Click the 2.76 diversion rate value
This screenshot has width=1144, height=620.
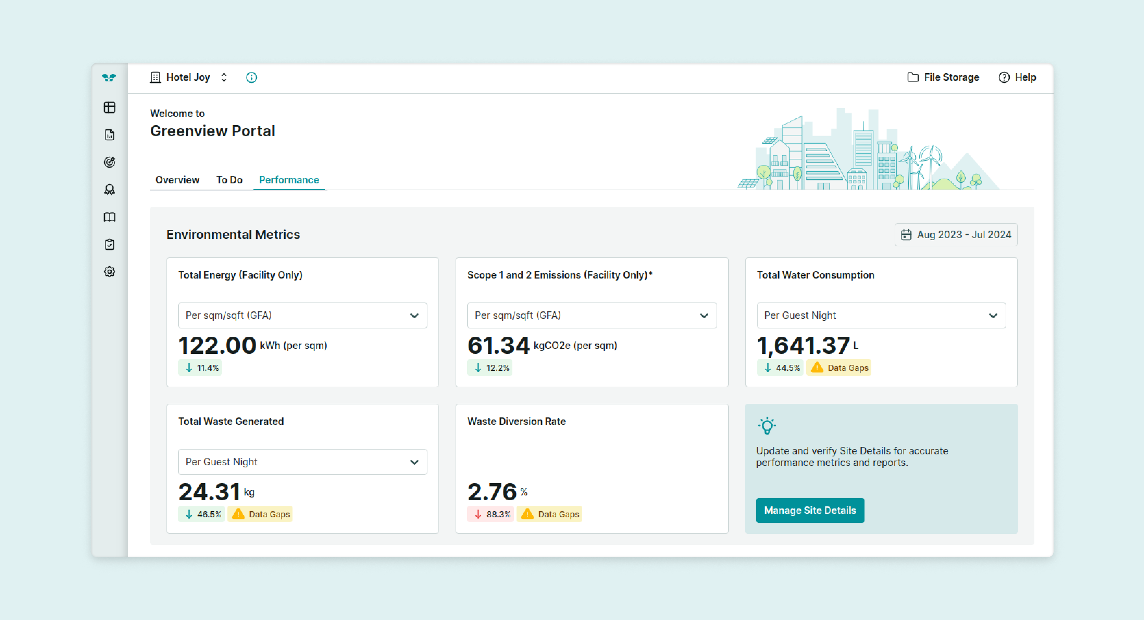pyautogui.click(x=492, y=491)
